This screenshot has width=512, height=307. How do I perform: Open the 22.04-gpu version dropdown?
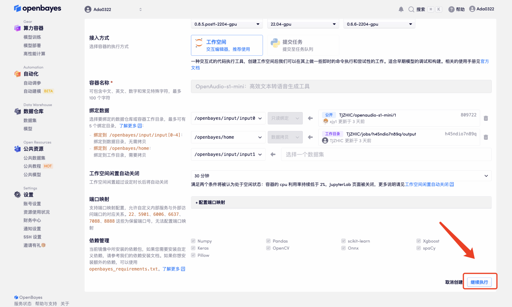(x=303, y=24)
